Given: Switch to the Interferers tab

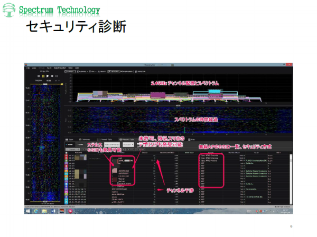Looking at the screenshot, I should click(x=85, y=140).
